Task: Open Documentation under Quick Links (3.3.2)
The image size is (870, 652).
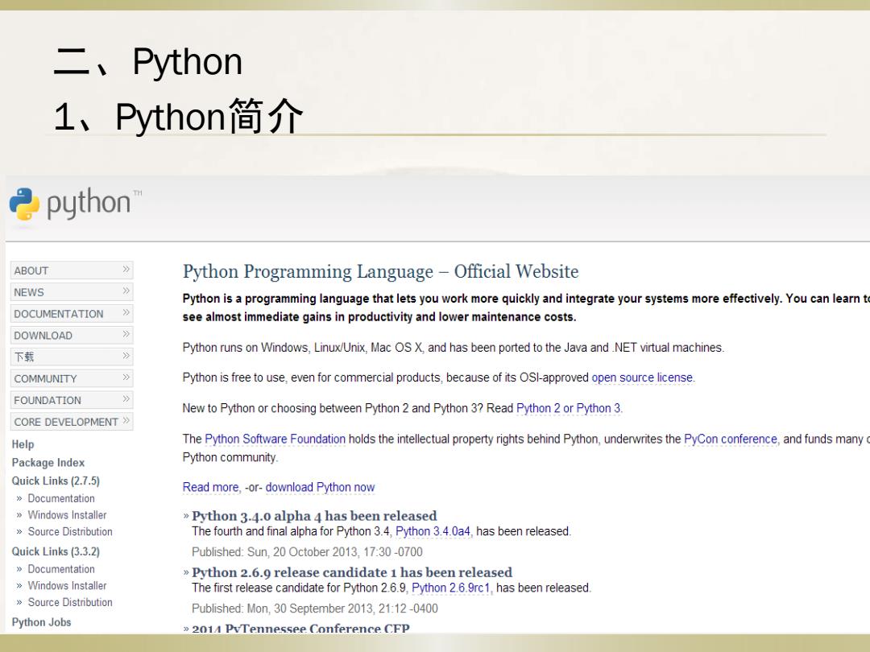Action: 61,569
